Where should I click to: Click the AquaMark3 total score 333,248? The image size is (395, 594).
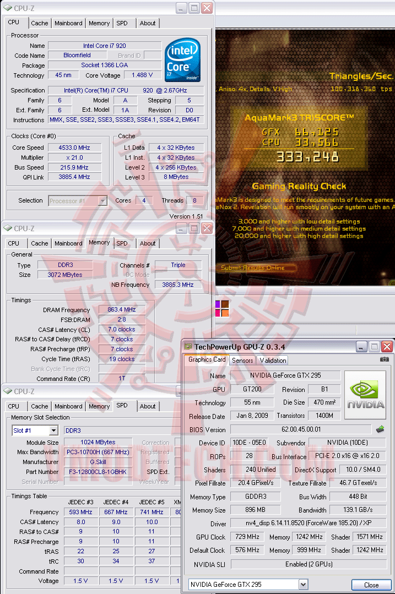307,156
